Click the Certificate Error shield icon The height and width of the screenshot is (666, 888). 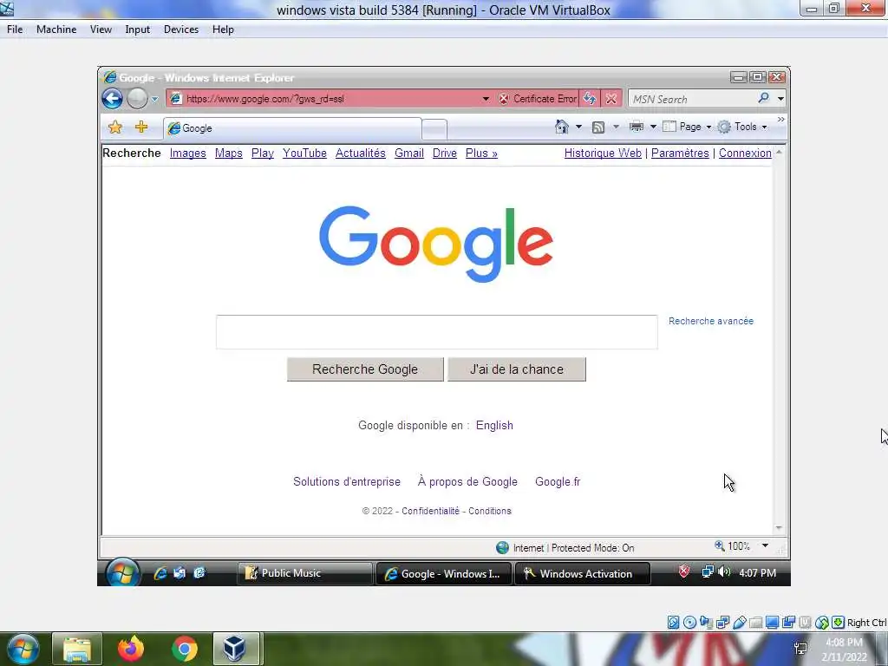[504, 99]
